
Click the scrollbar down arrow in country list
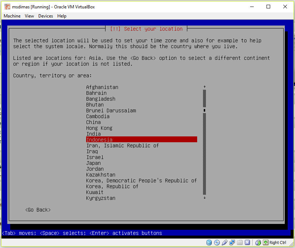click(x=204, y=198)
